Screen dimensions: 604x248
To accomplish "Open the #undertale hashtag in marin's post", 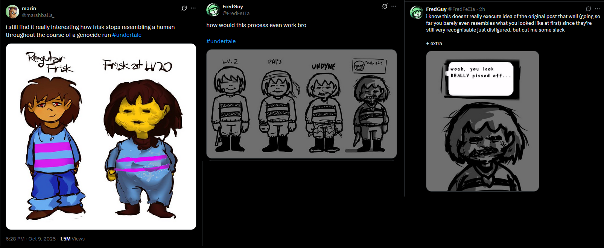I will 127,35.
